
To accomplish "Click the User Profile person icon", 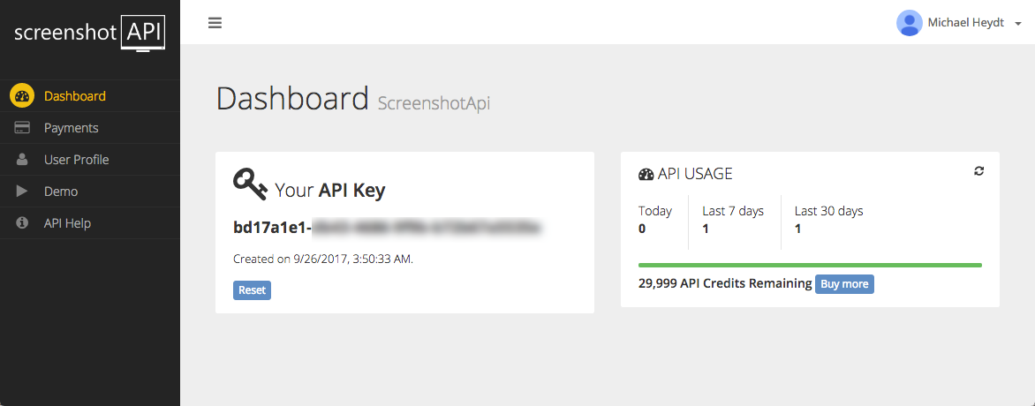I will click(22, 159).
